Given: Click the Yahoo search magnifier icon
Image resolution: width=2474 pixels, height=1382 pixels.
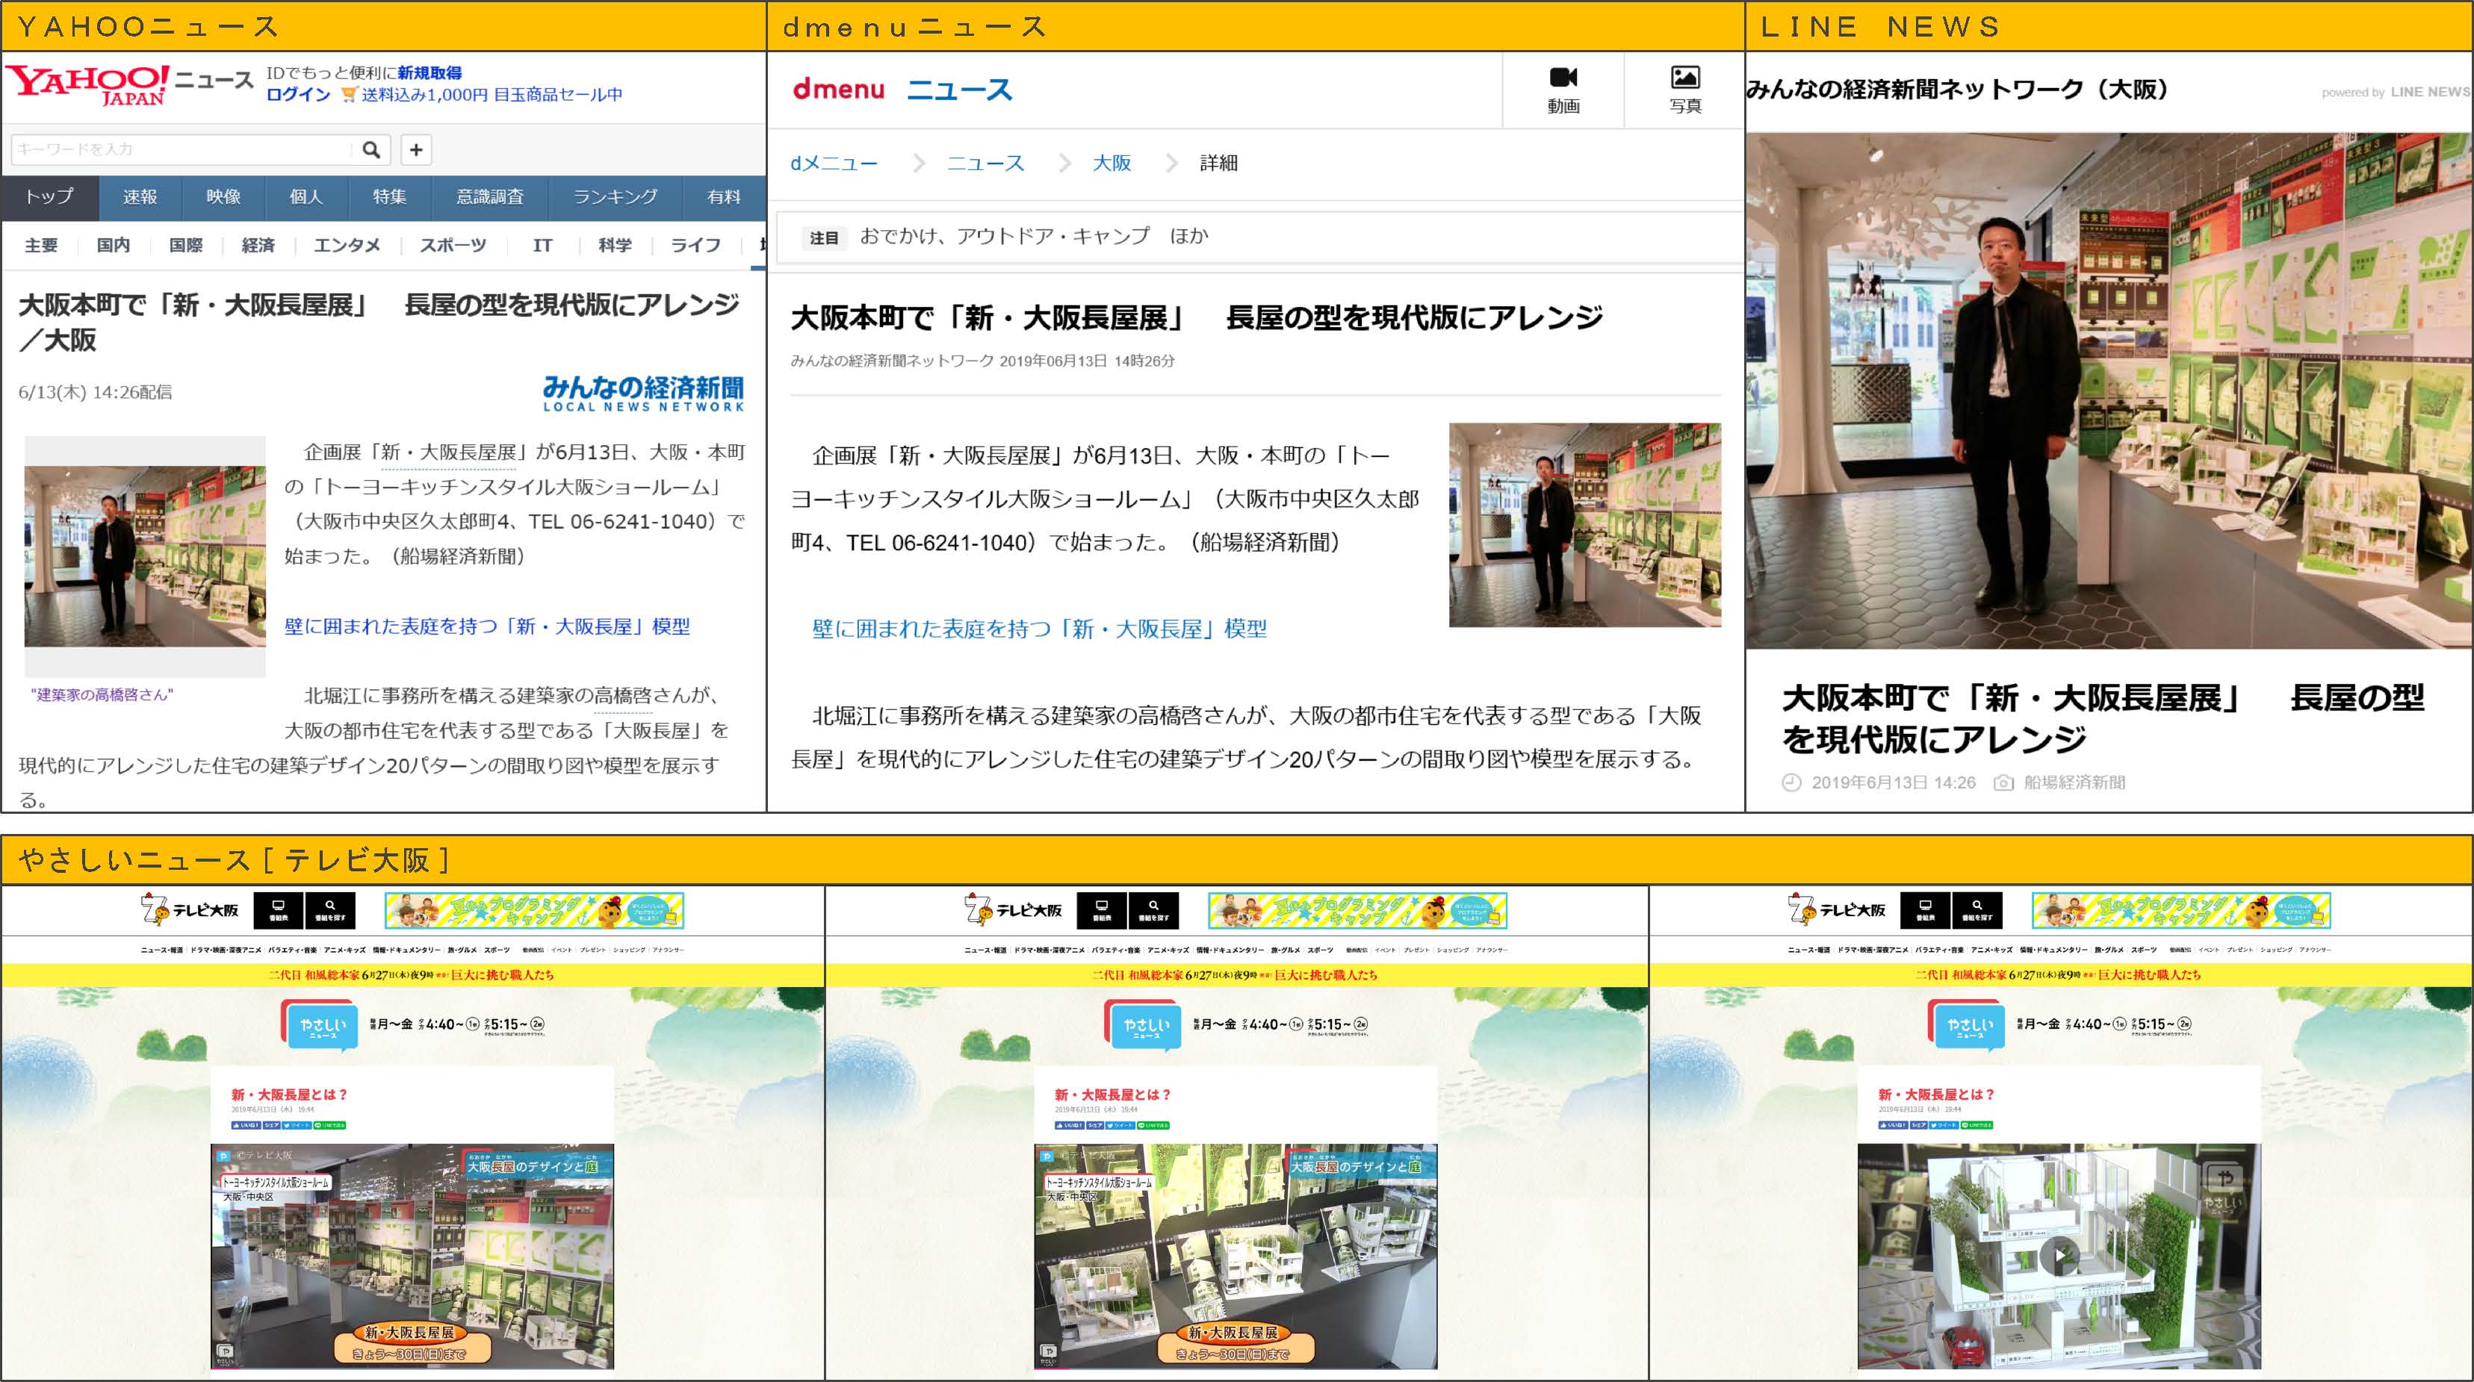Looking at the screenshot, I should [x=371, y=150].
